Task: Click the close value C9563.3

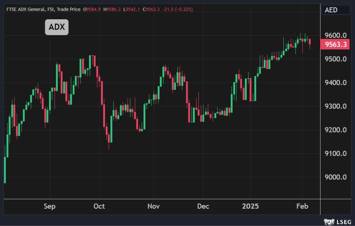Action: 151,9
